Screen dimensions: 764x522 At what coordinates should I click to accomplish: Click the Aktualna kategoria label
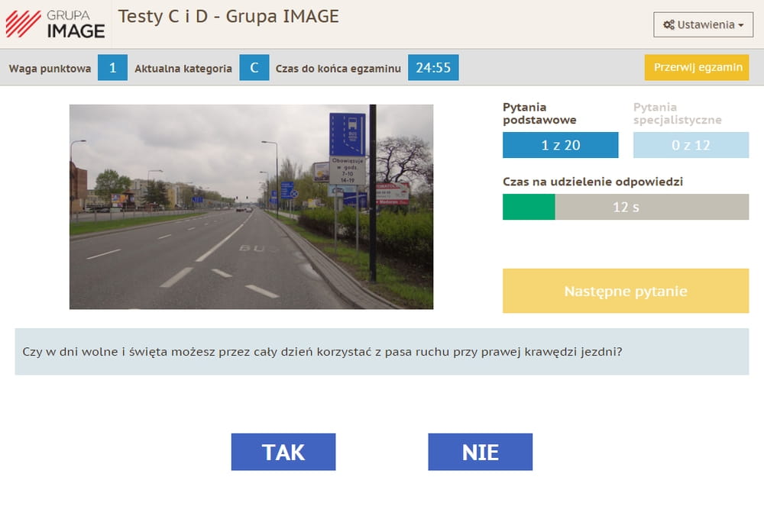tap(183, 69)
